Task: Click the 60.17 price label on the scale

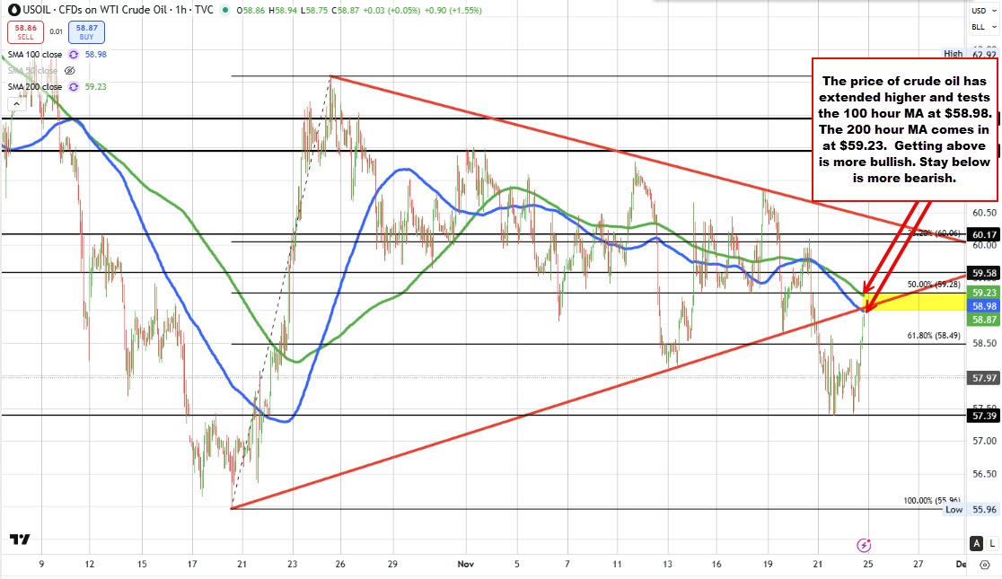Action: point(981,234)
